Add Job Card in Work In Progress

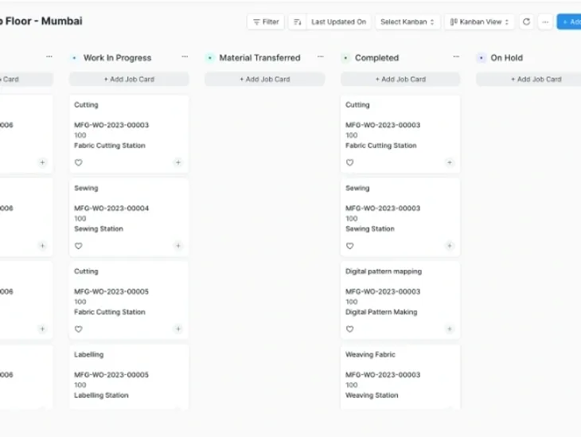click(129, 79)
